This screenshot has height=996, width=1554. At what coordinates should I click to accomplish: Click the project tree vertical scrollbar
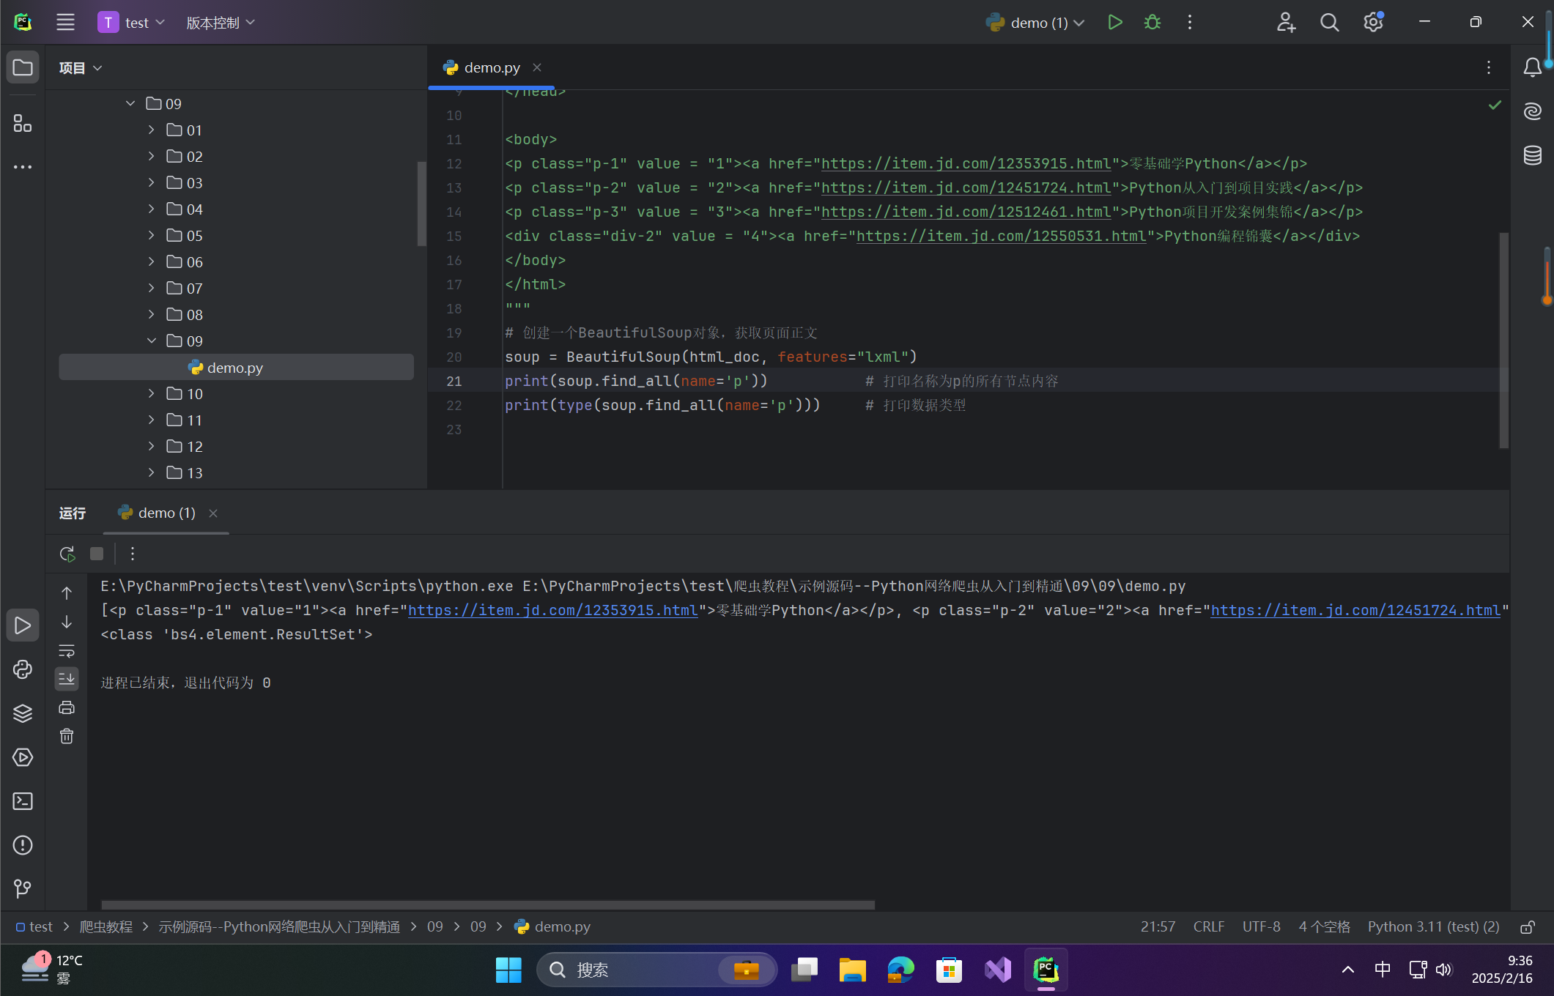point(421,204)
